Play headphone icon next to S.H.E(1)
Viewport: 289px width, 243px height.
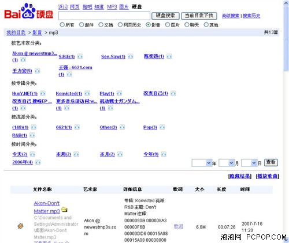pyautogui.click(x=80, y=56)
